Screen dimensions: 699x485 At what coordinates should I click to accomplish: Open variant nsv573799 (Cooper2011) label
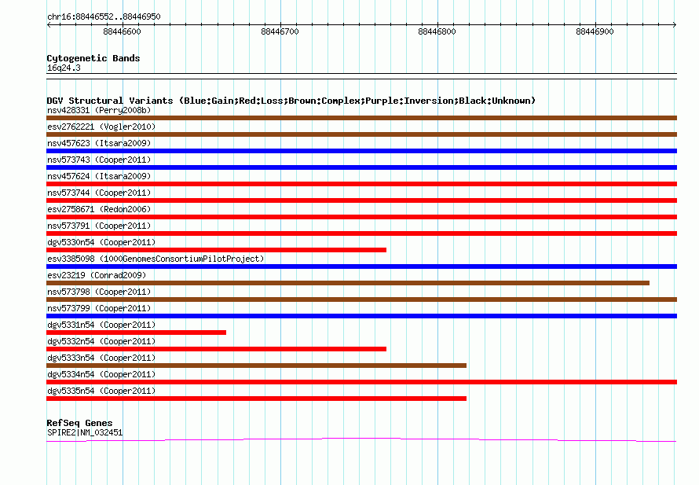click(x=99, y=308)
